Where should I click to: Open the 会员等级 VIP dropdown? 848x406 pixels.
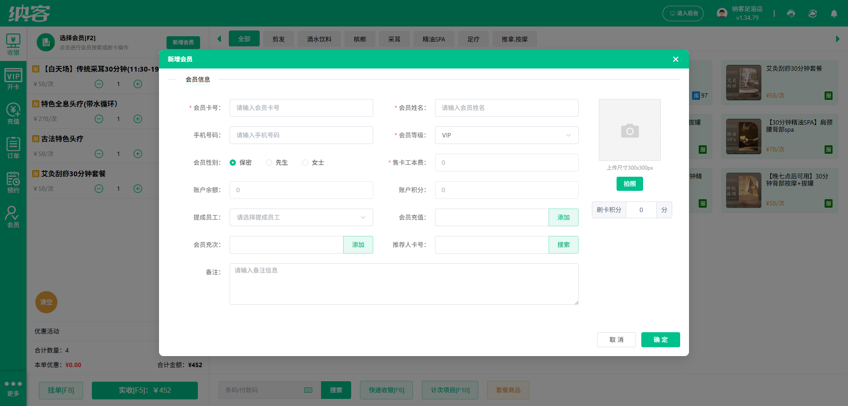point(507,135)
